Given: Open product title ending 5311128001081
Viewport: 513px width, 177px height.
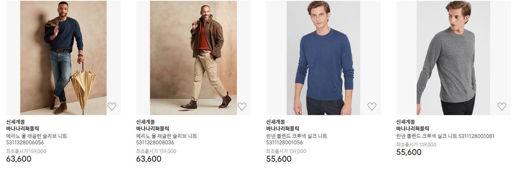Looking at the screenshot, I should (445, 136).
